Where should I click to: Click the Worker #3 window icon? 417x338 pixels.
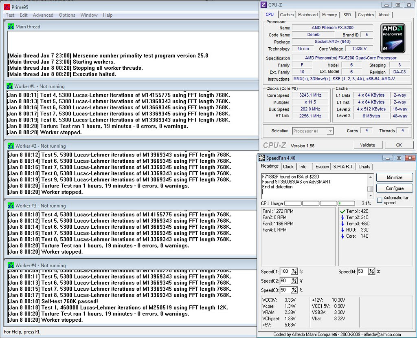(11, 205)
